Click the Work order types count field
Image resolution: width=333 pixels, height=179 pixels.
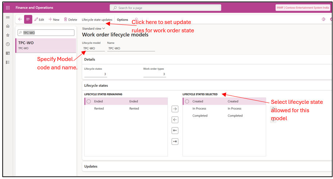tap(155, 74)
